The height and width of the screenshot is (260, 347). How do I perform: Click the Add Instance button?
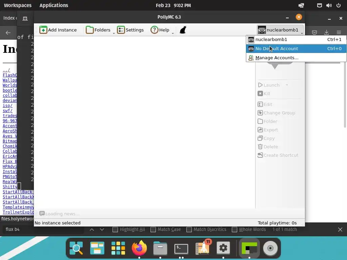[x=58, y=30]
